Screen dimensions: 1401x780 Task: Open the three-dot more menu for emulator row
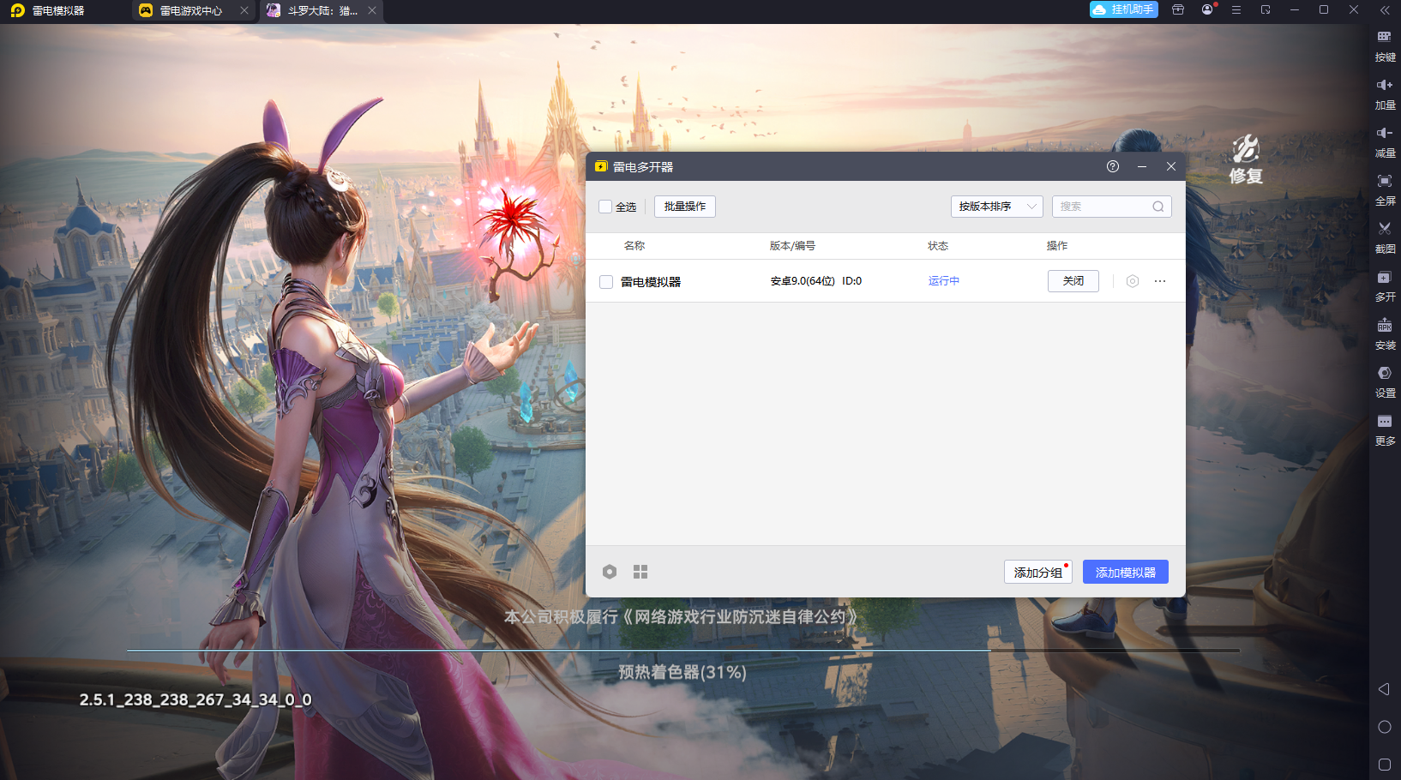1160,281
